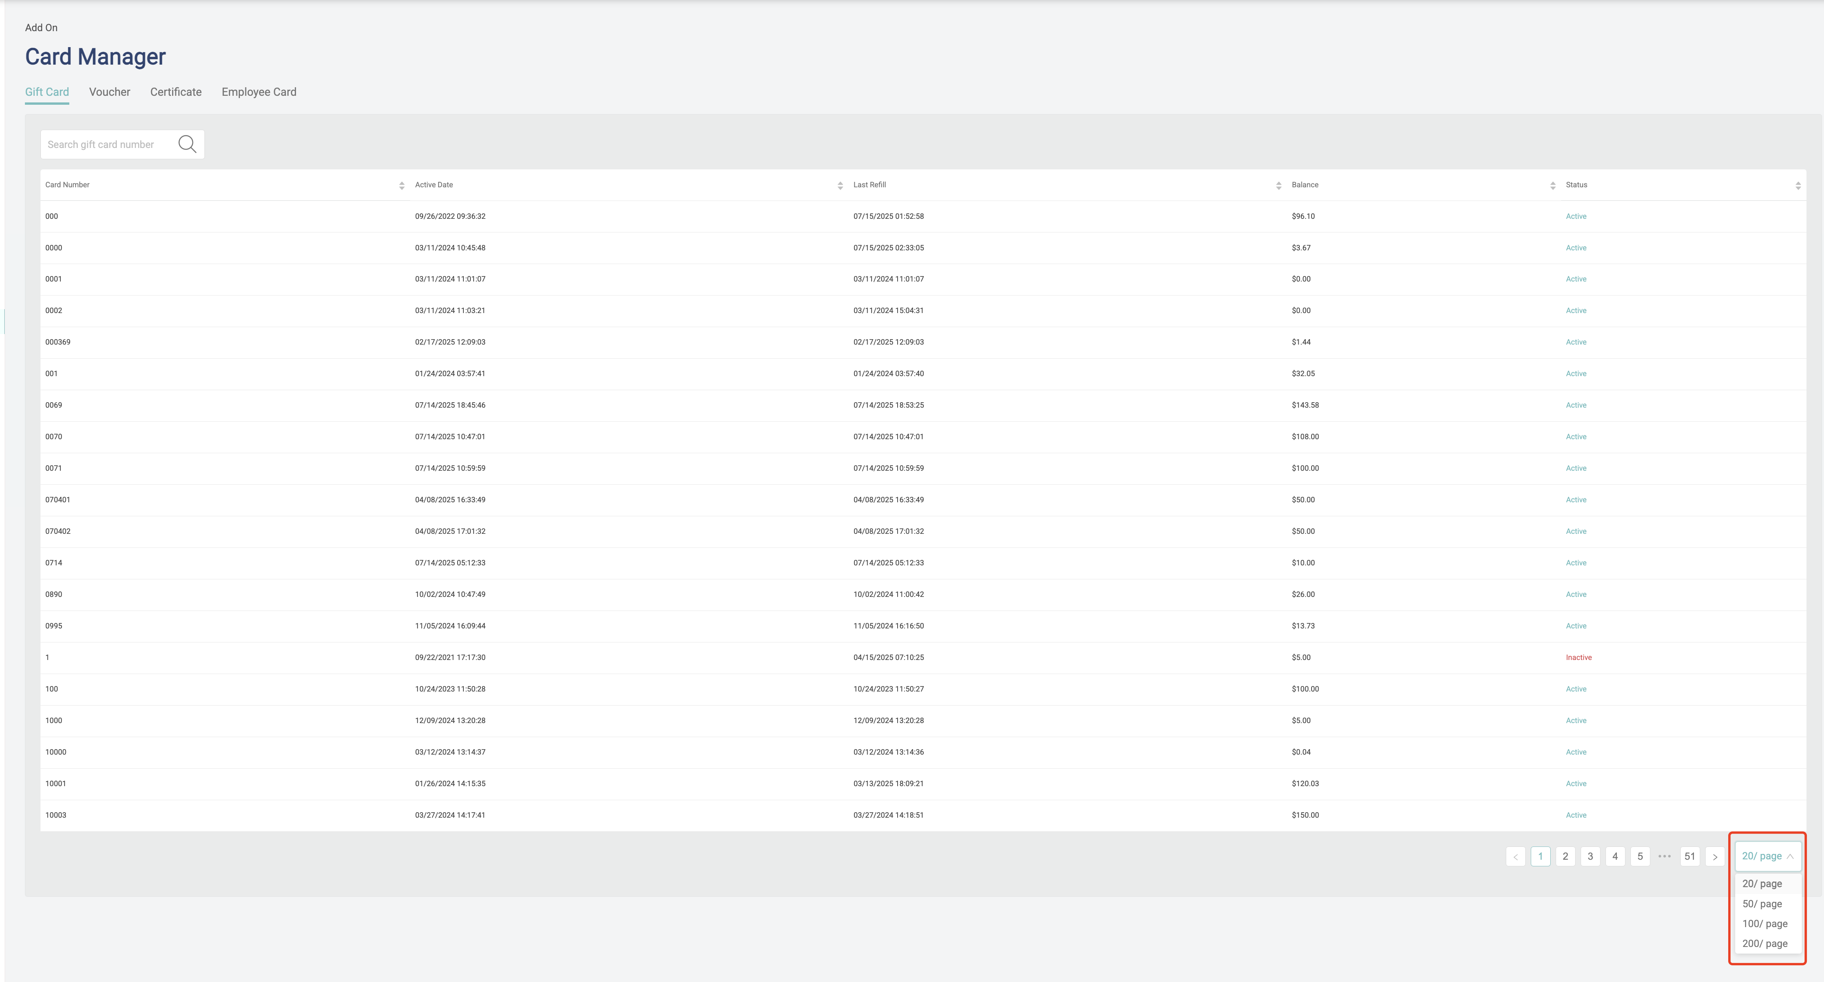
Task: Select card number 0002
Action: [x=54, y=310]
